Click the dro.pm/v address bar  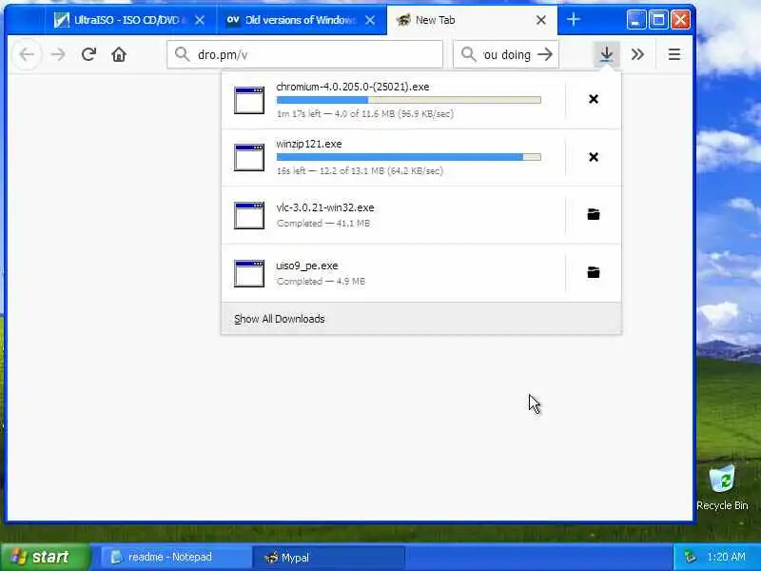point(304,54)
